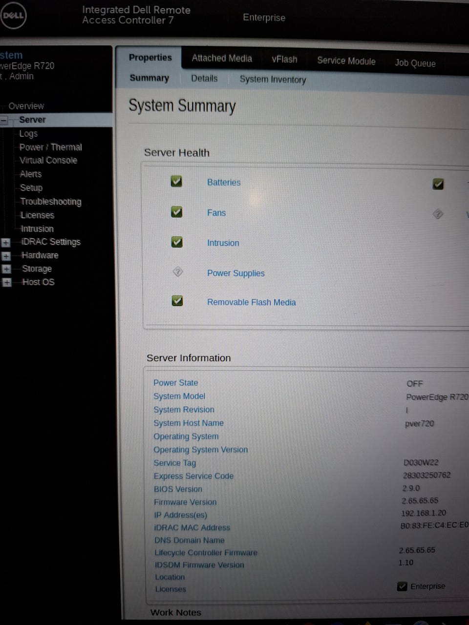This screenshot has width=469, height=625.
Task: Select Server in the navigation tree
Action: [x=32, y=120]
